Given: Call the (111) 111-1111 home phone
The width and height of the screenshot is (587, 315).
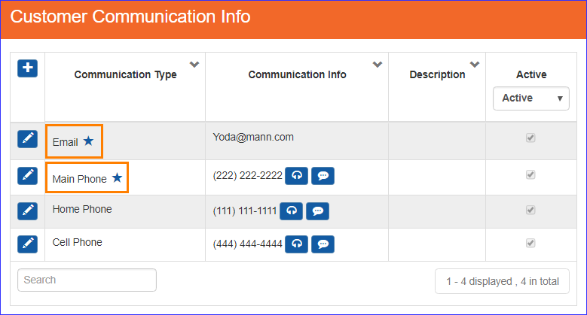Looking at the screenshot, I should click(x=292, y=211).
